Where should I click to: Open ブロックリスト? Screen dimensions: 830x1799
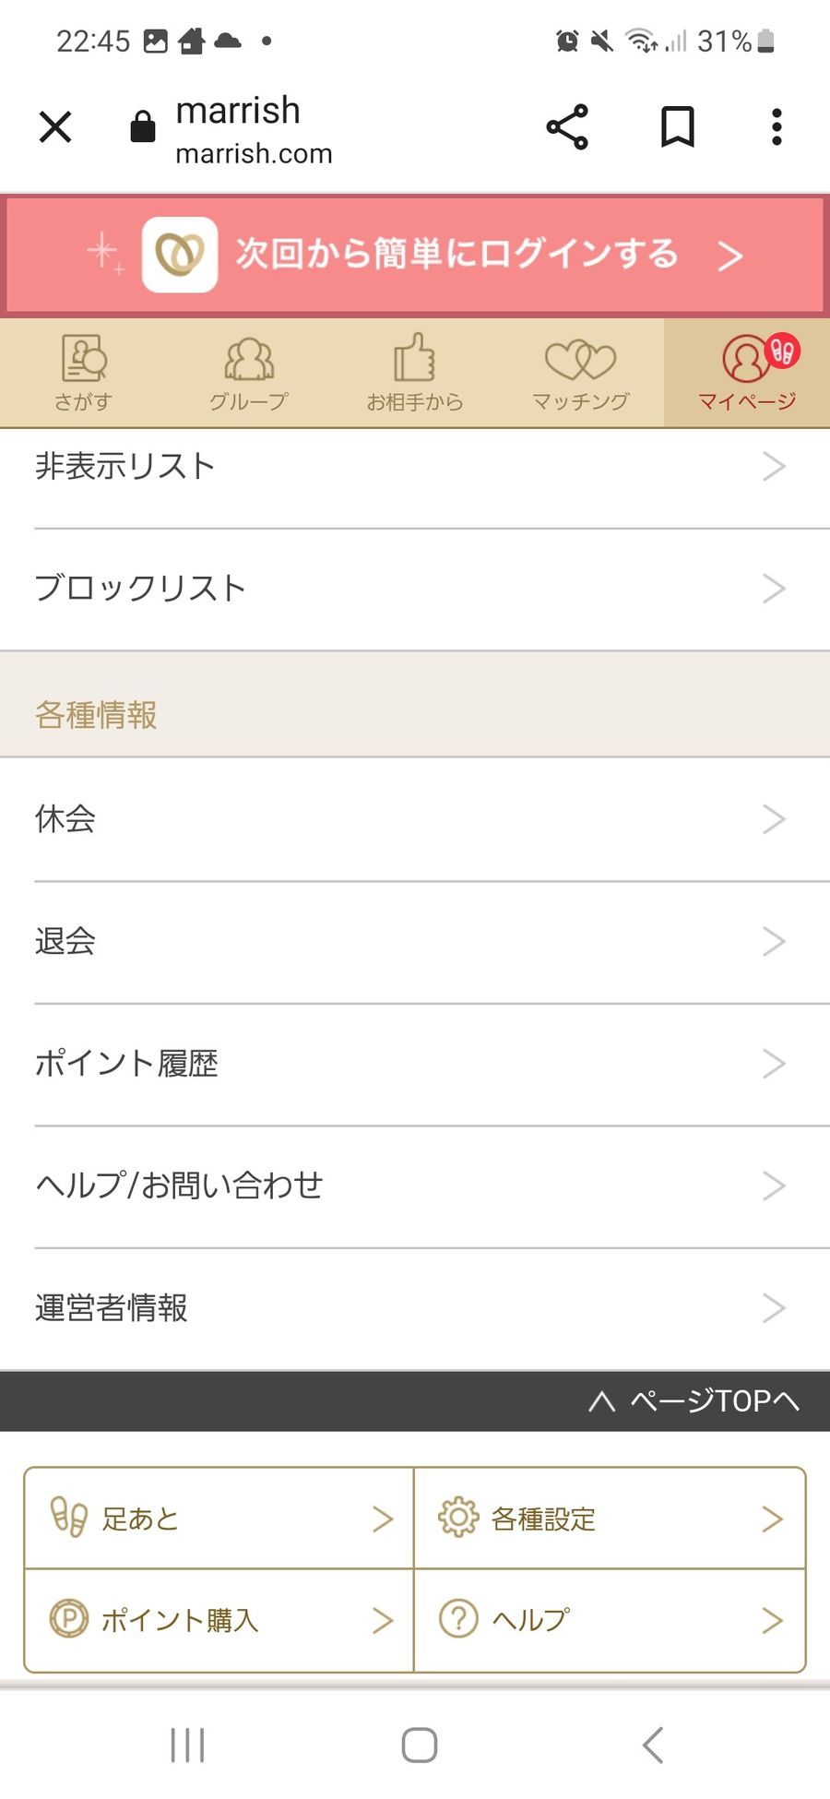click(415, 589)
